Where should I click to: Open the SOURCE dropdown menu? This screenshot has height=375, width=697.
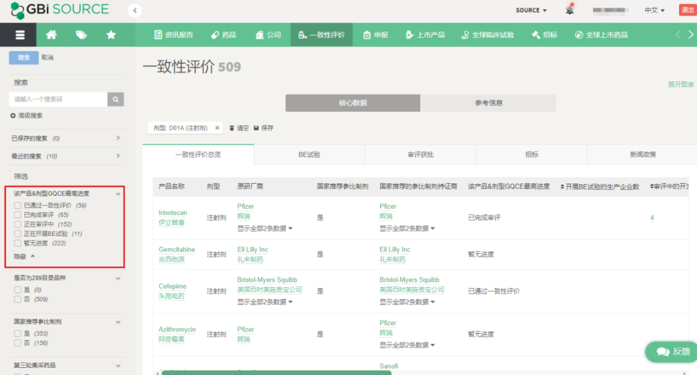pos(531,10)
